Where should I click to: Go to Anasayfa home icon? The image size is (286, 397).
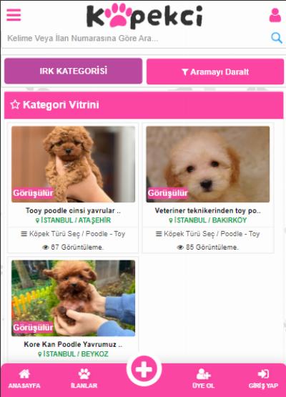24,379
